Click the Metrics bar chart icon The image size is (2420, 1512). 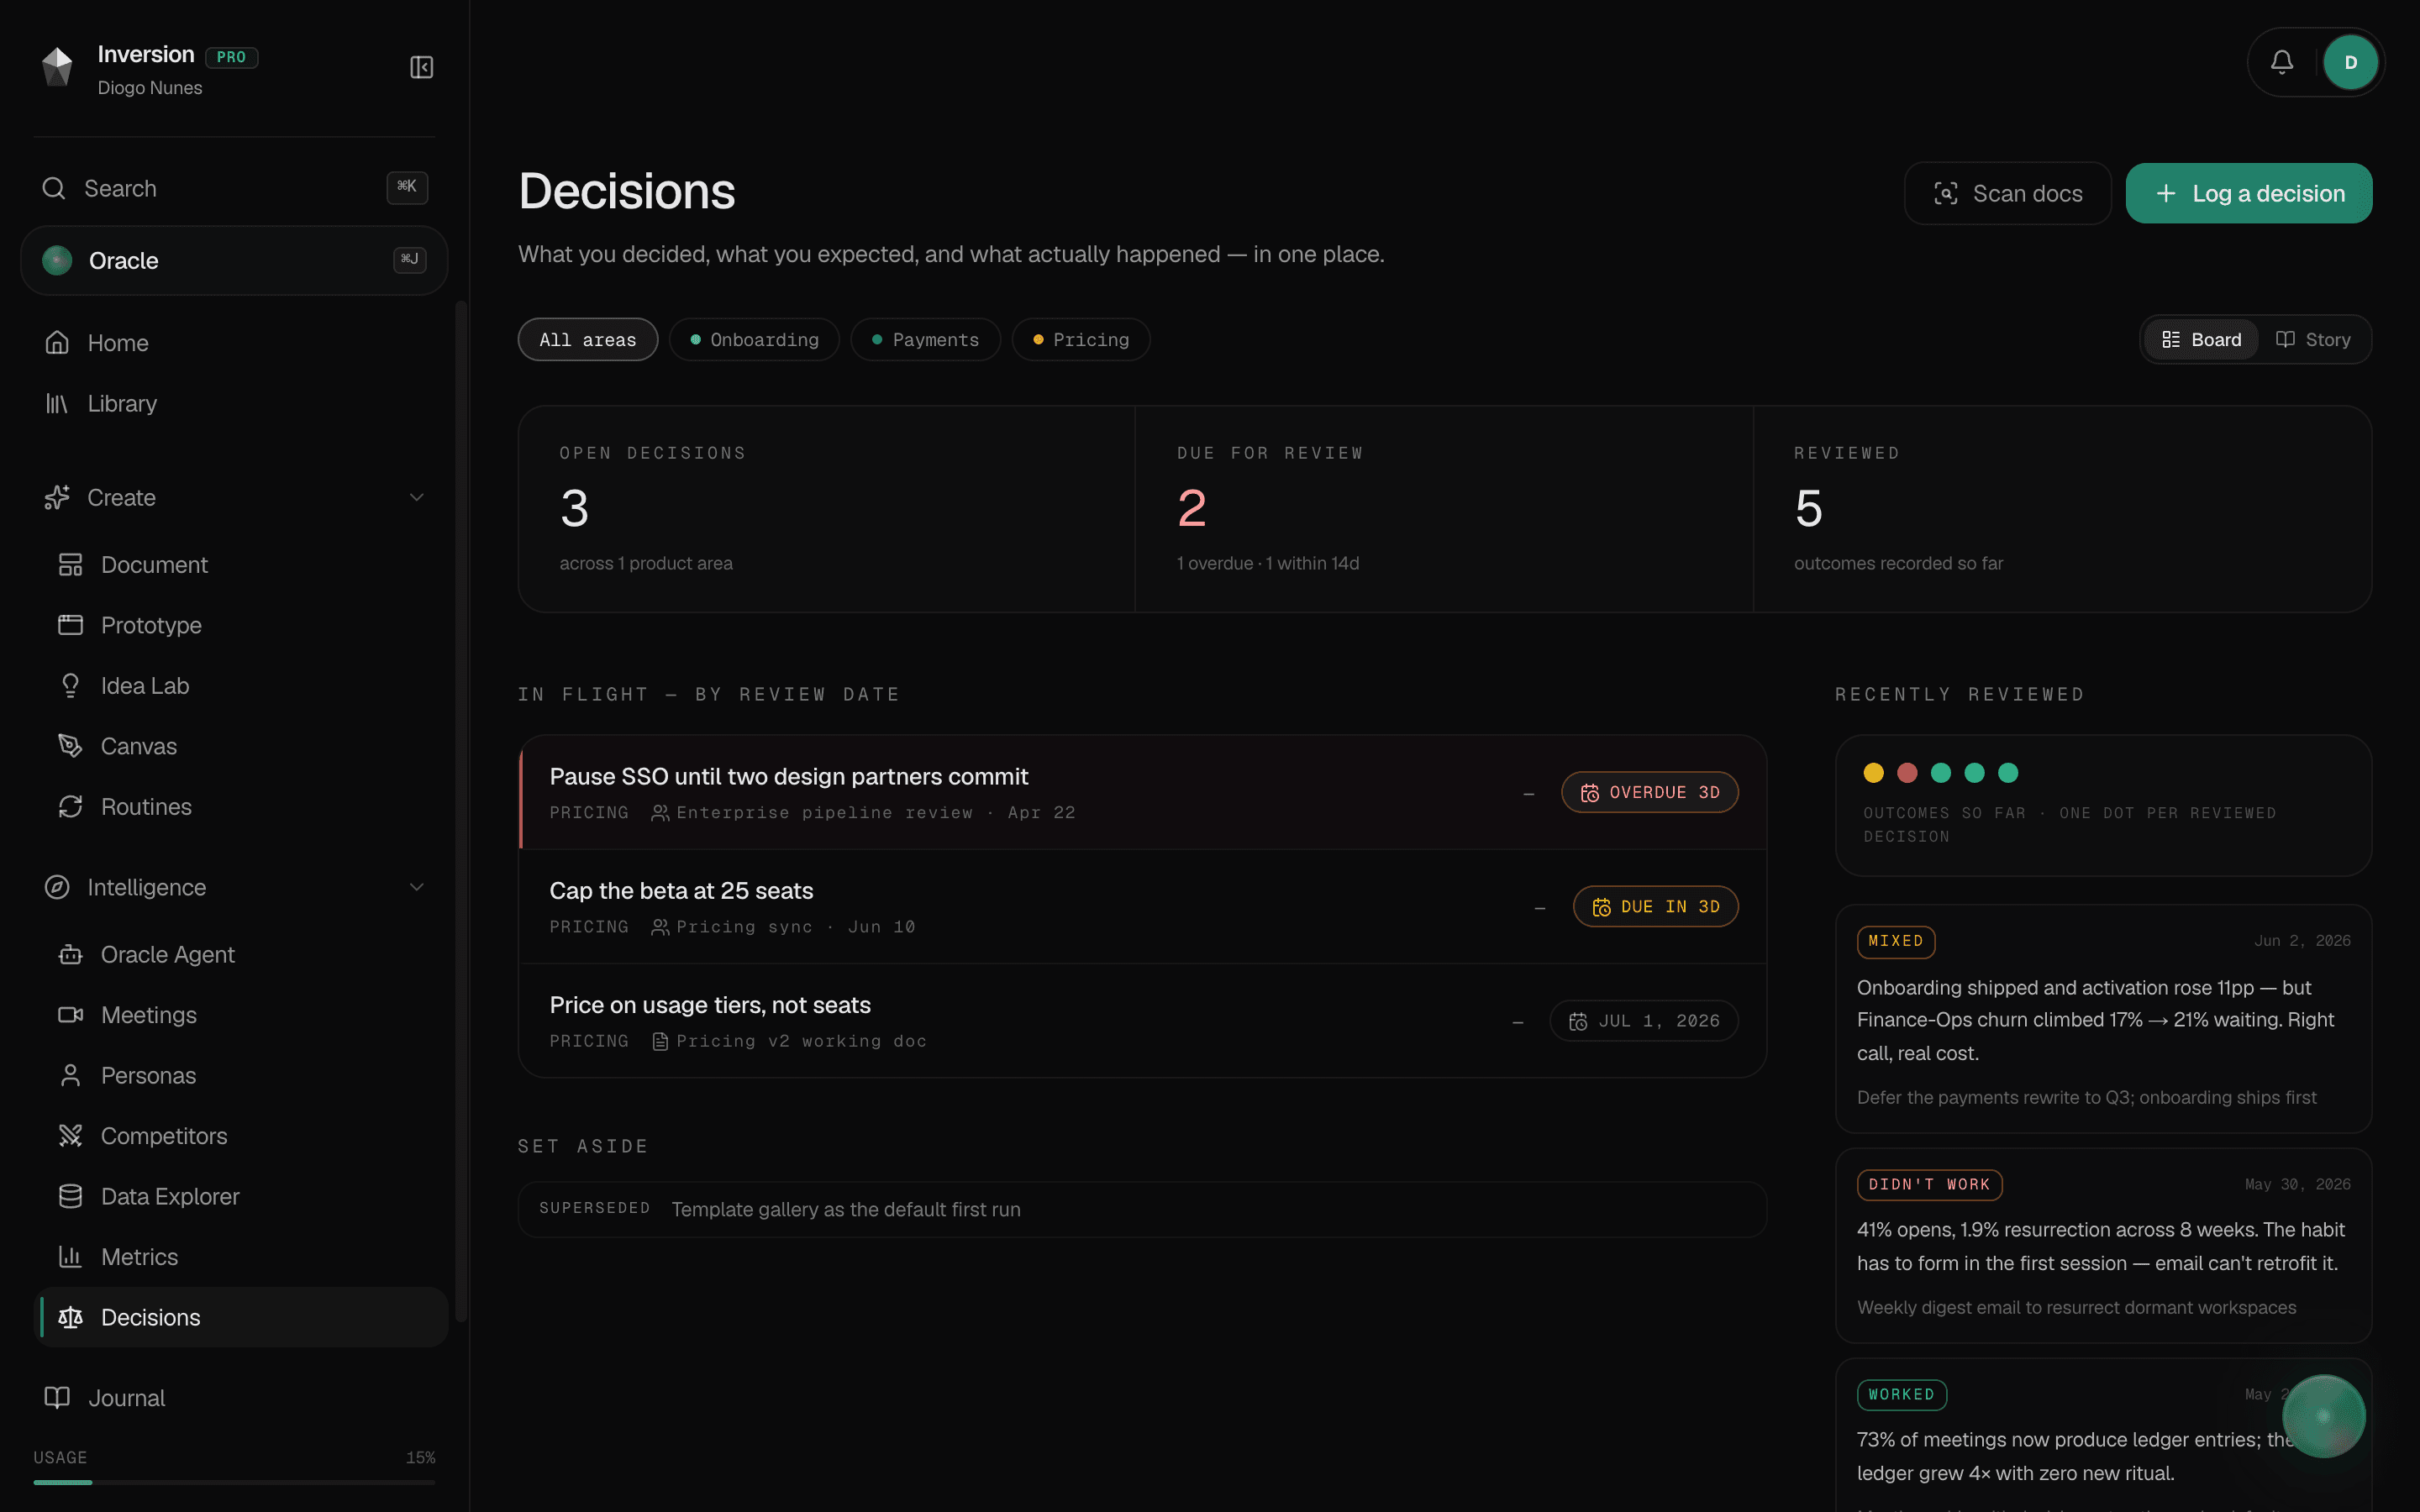pos(70,1257)
